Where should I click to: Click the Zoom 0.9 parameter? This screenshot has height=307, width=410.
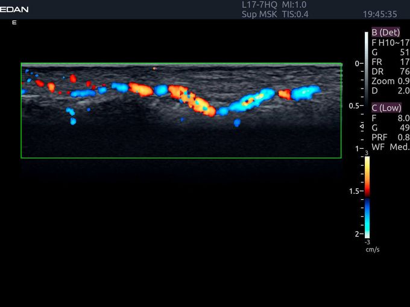coord(391,81)
